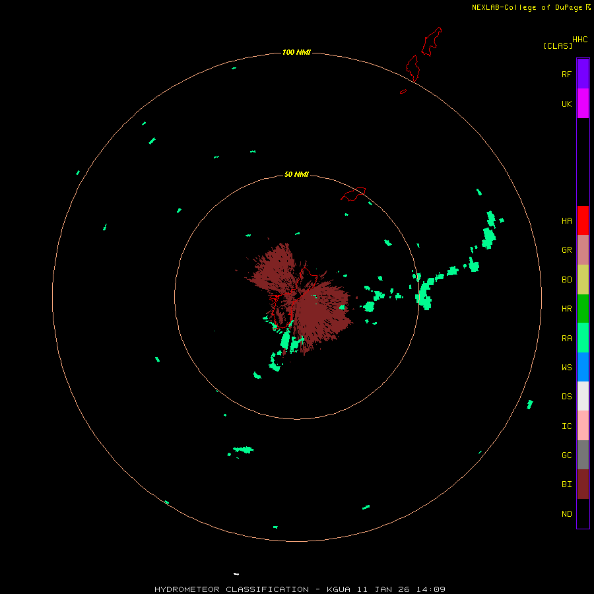The height and width of the screenshot is (594, 594).
Task: Click the HA red legend swatch
Action: pyautogui.click(x=583, y=220)
